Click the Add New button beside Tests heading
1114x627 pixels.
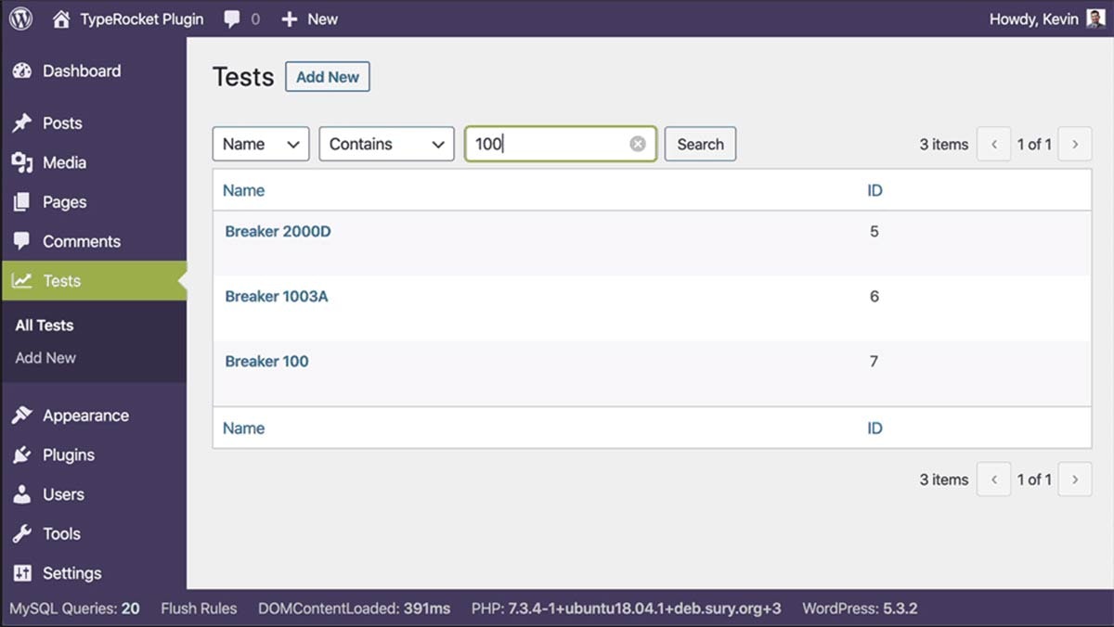pos(327,77)
